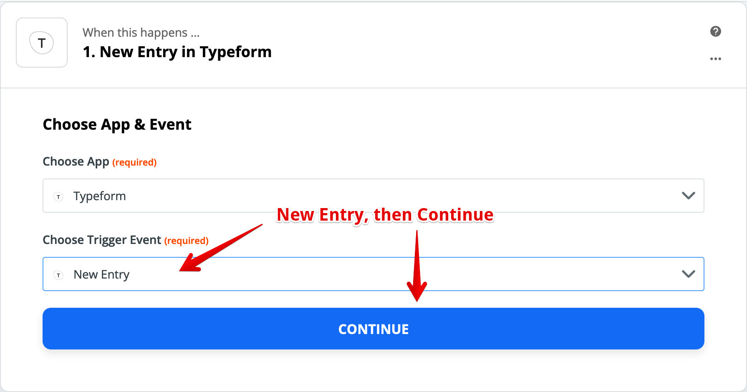Image resolution: width=747 pixels, height=392 pixels.
Task: Click the red arrow pointing at New Entry
Action: click(x=221, y=248)
